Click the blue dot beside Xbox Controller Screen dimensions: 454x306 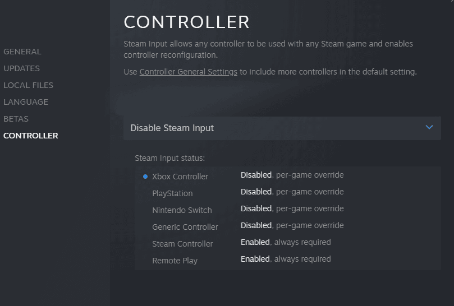coord(145,177)
